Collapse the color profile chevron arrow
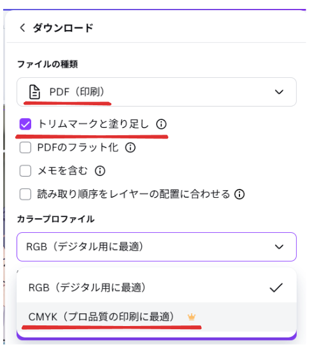 [279, 247]
